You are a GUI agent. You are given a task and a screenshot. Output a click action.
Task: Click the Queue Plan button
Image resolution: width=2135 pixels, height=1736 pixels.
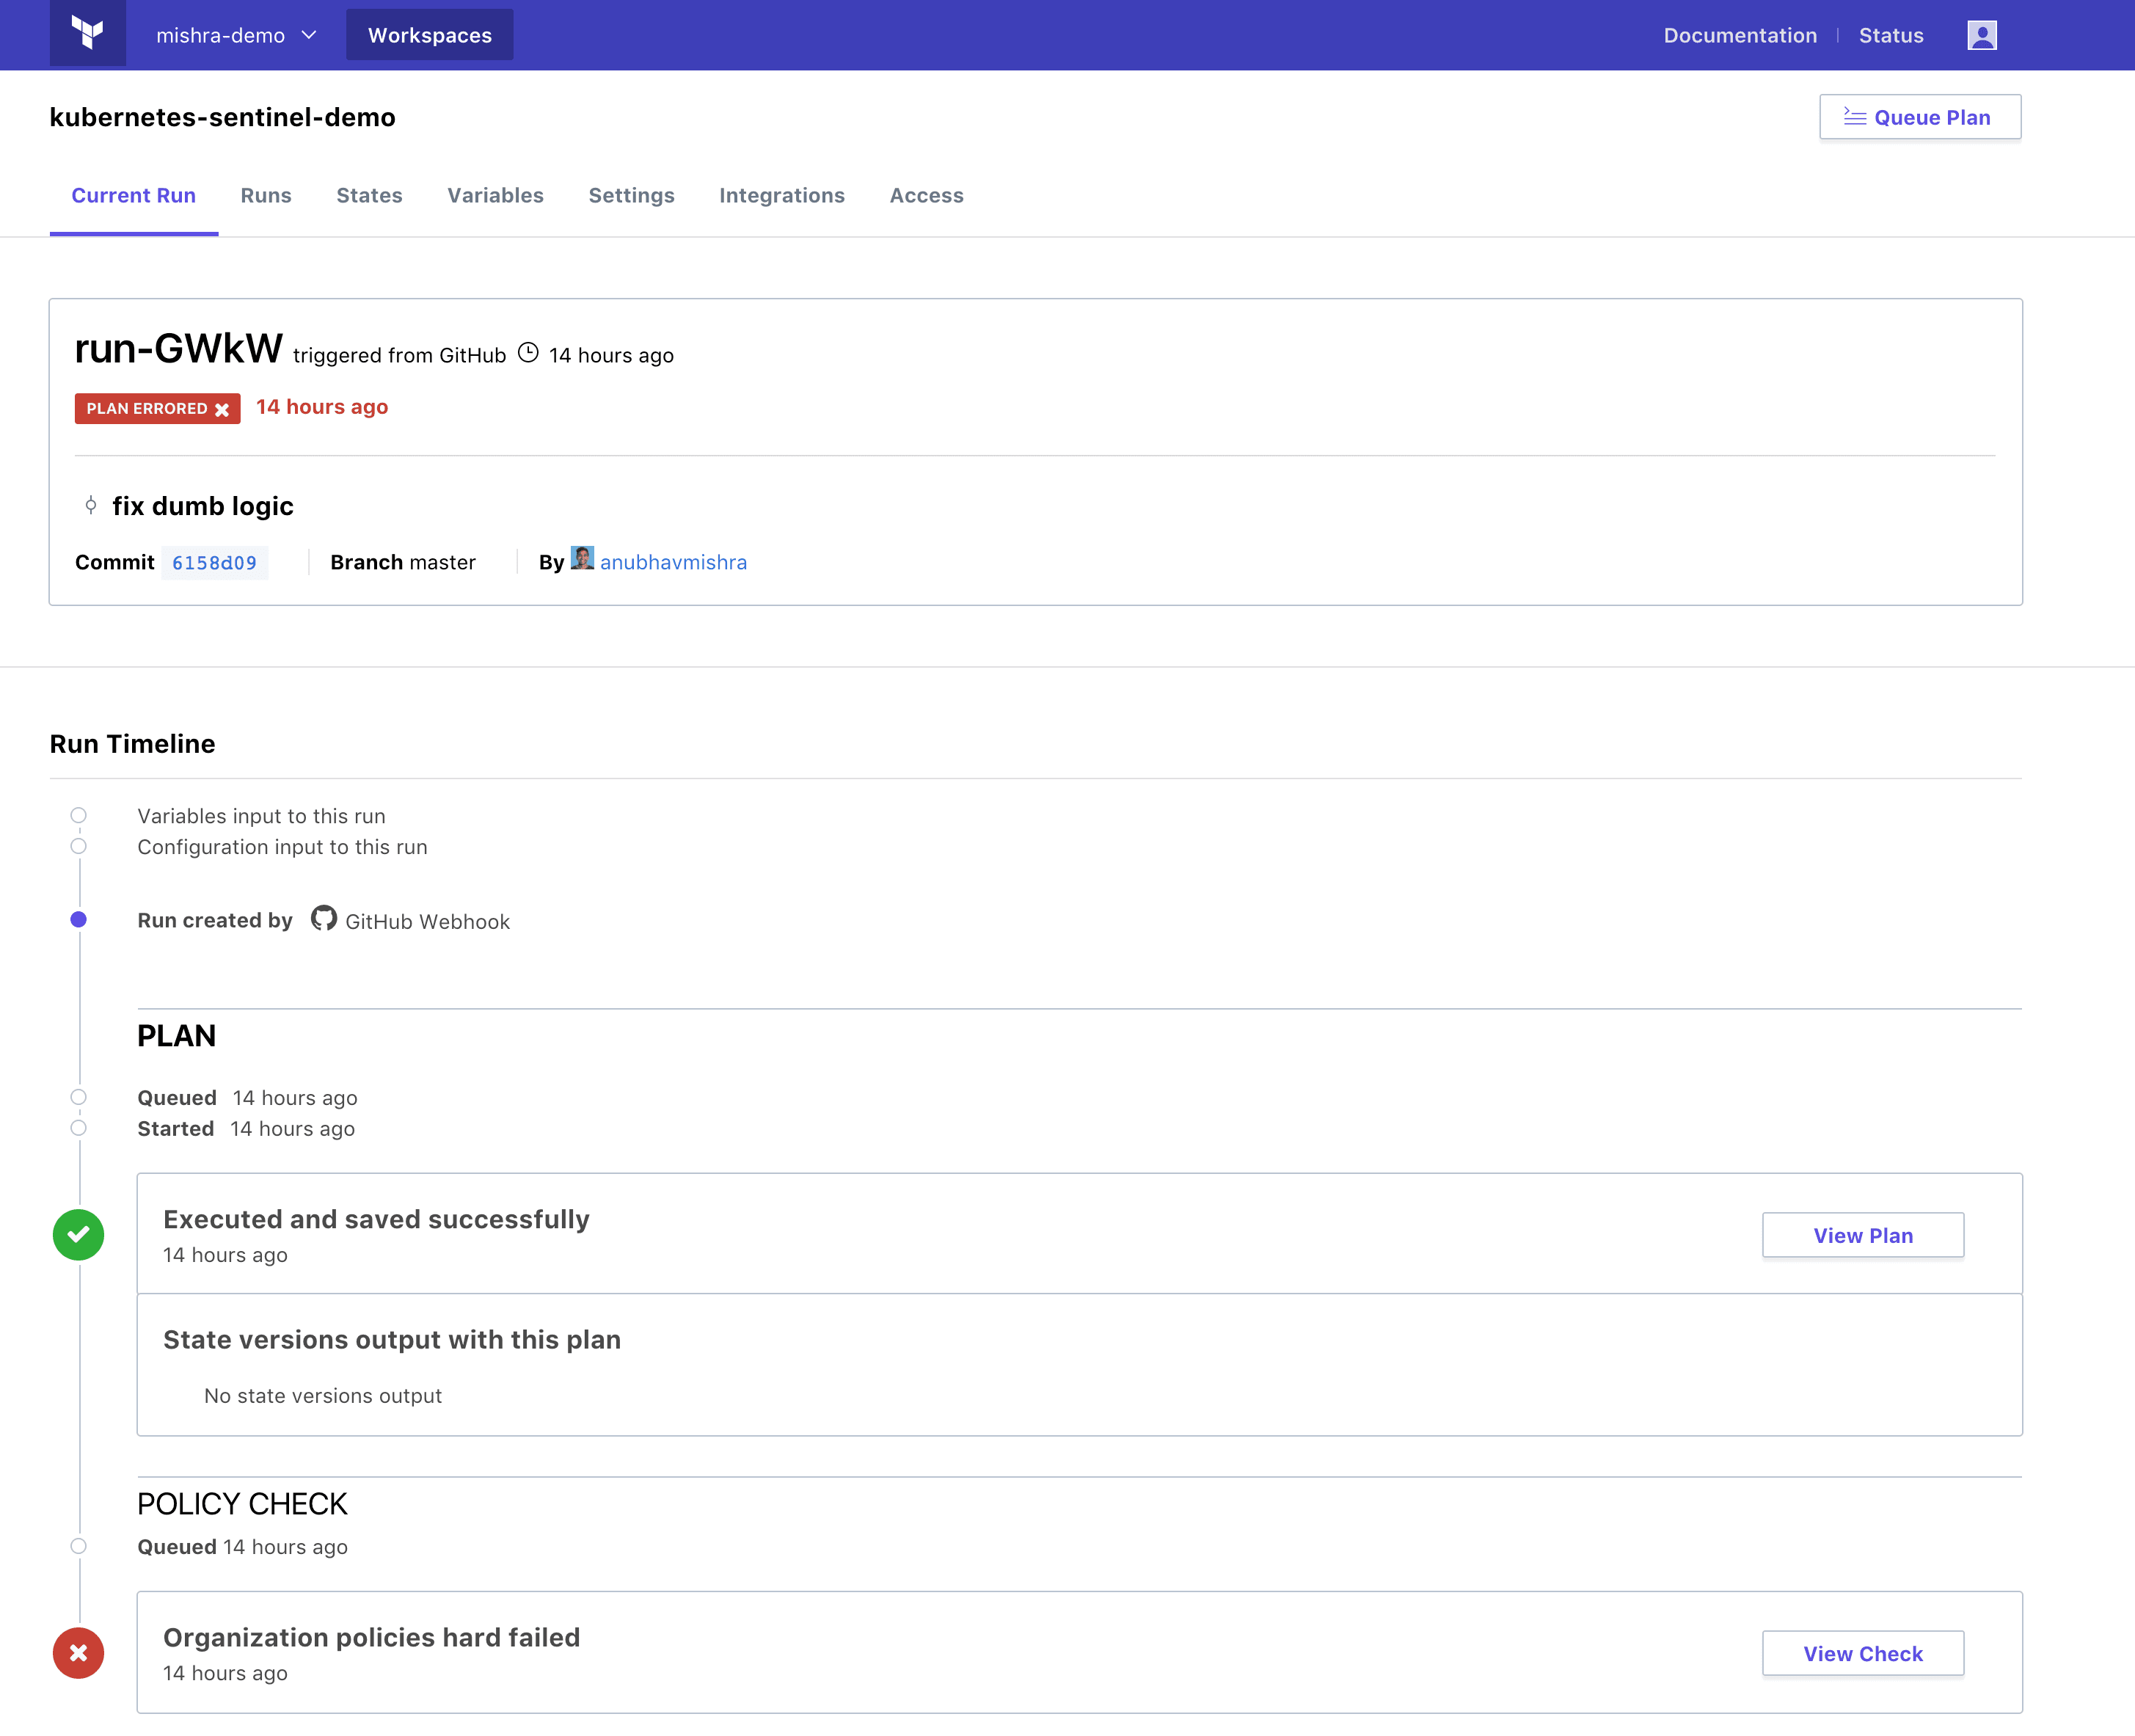coord(1919,117)
